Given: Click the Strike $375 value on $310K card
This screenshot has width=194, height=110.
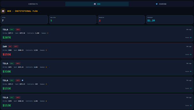Looking at the screenshot, I should pos(10,67).
